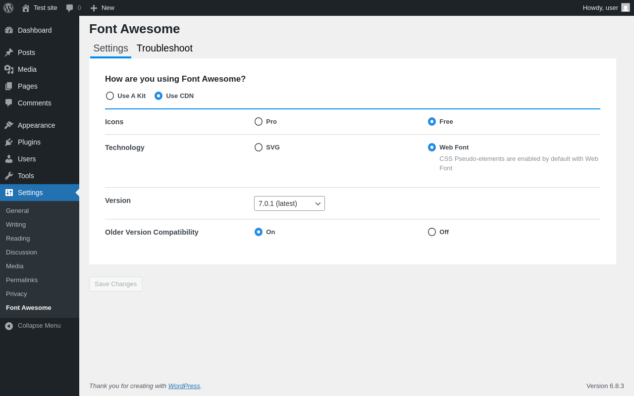Open the Plugins plug icon
Image resolution: width=634 pixels, height=396 pixels.
click(x=9, y=142)
